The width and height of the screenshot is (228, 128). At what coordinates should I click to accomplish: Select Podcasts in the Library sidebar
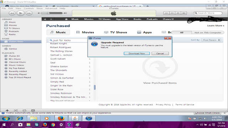pos(14,31)
